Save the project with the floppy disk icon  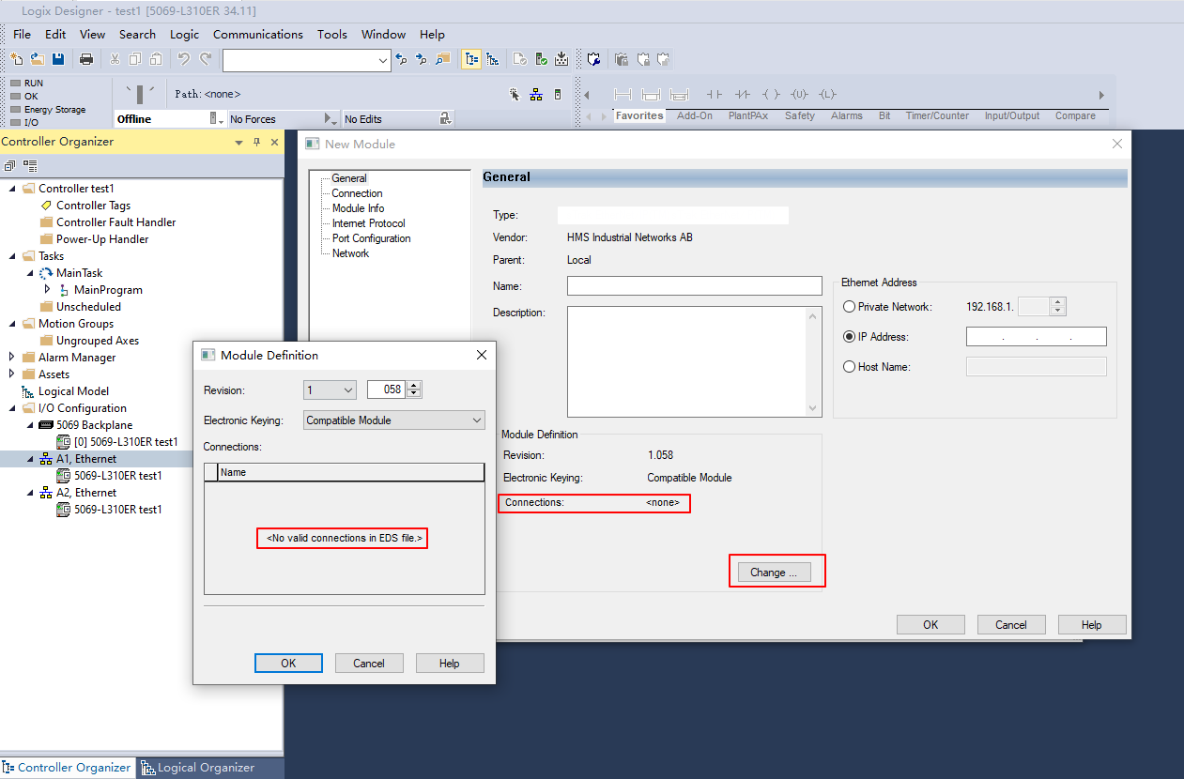[58, 59]
